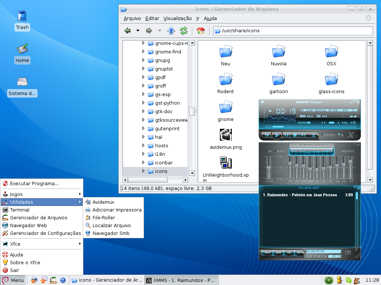Image resolution: width=381 pixels, height=285 pixels.
Task: Switch to XMMS taskbar button
Action: 182,280
